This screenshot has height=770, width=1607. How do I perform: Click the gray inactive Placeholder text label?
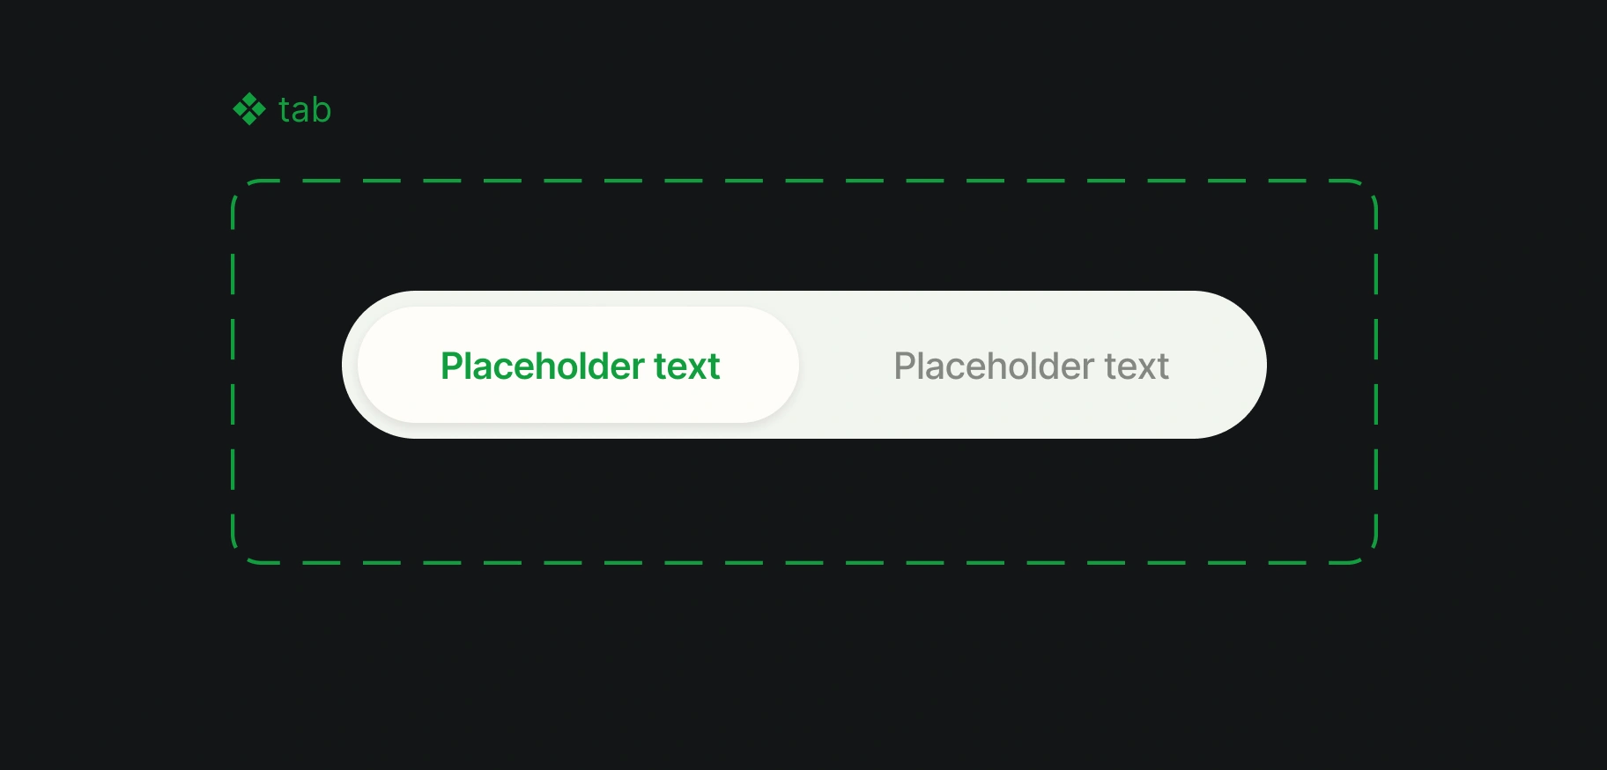pos(1032,366)
